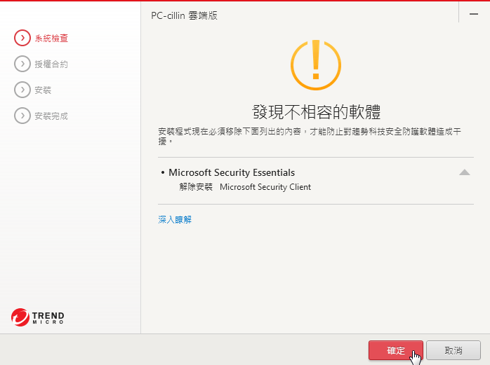The height and width of the screenshot is (365, 490).
Task: Minimize the PC-cillin installer window
Action: pyautogui.click(x=474, y=14)
